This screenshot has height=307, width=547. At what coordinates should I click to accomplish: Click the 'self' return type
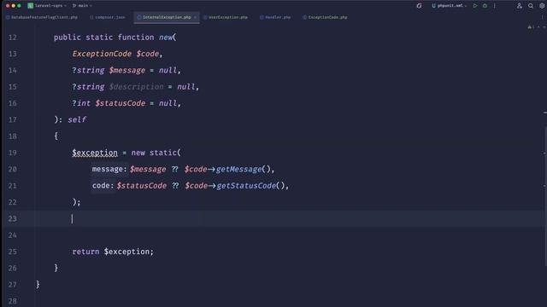coord(77,119)
